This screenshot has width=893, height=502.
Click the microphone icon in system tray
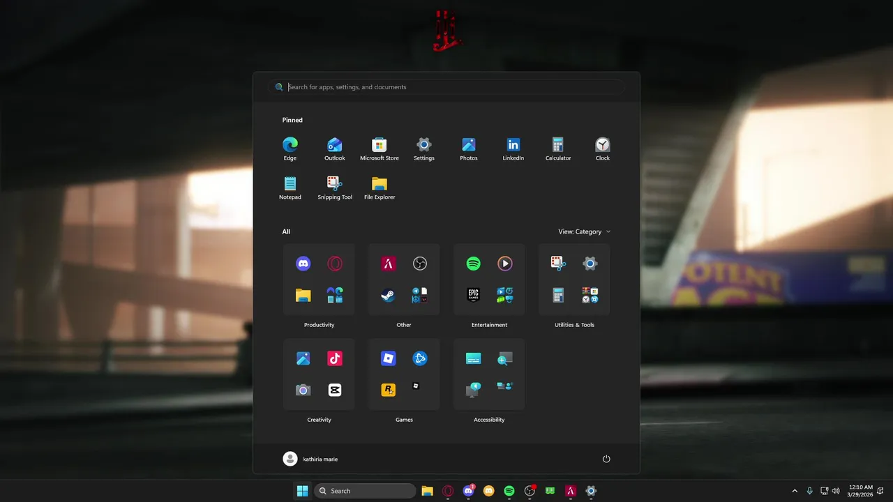(809, 491)
